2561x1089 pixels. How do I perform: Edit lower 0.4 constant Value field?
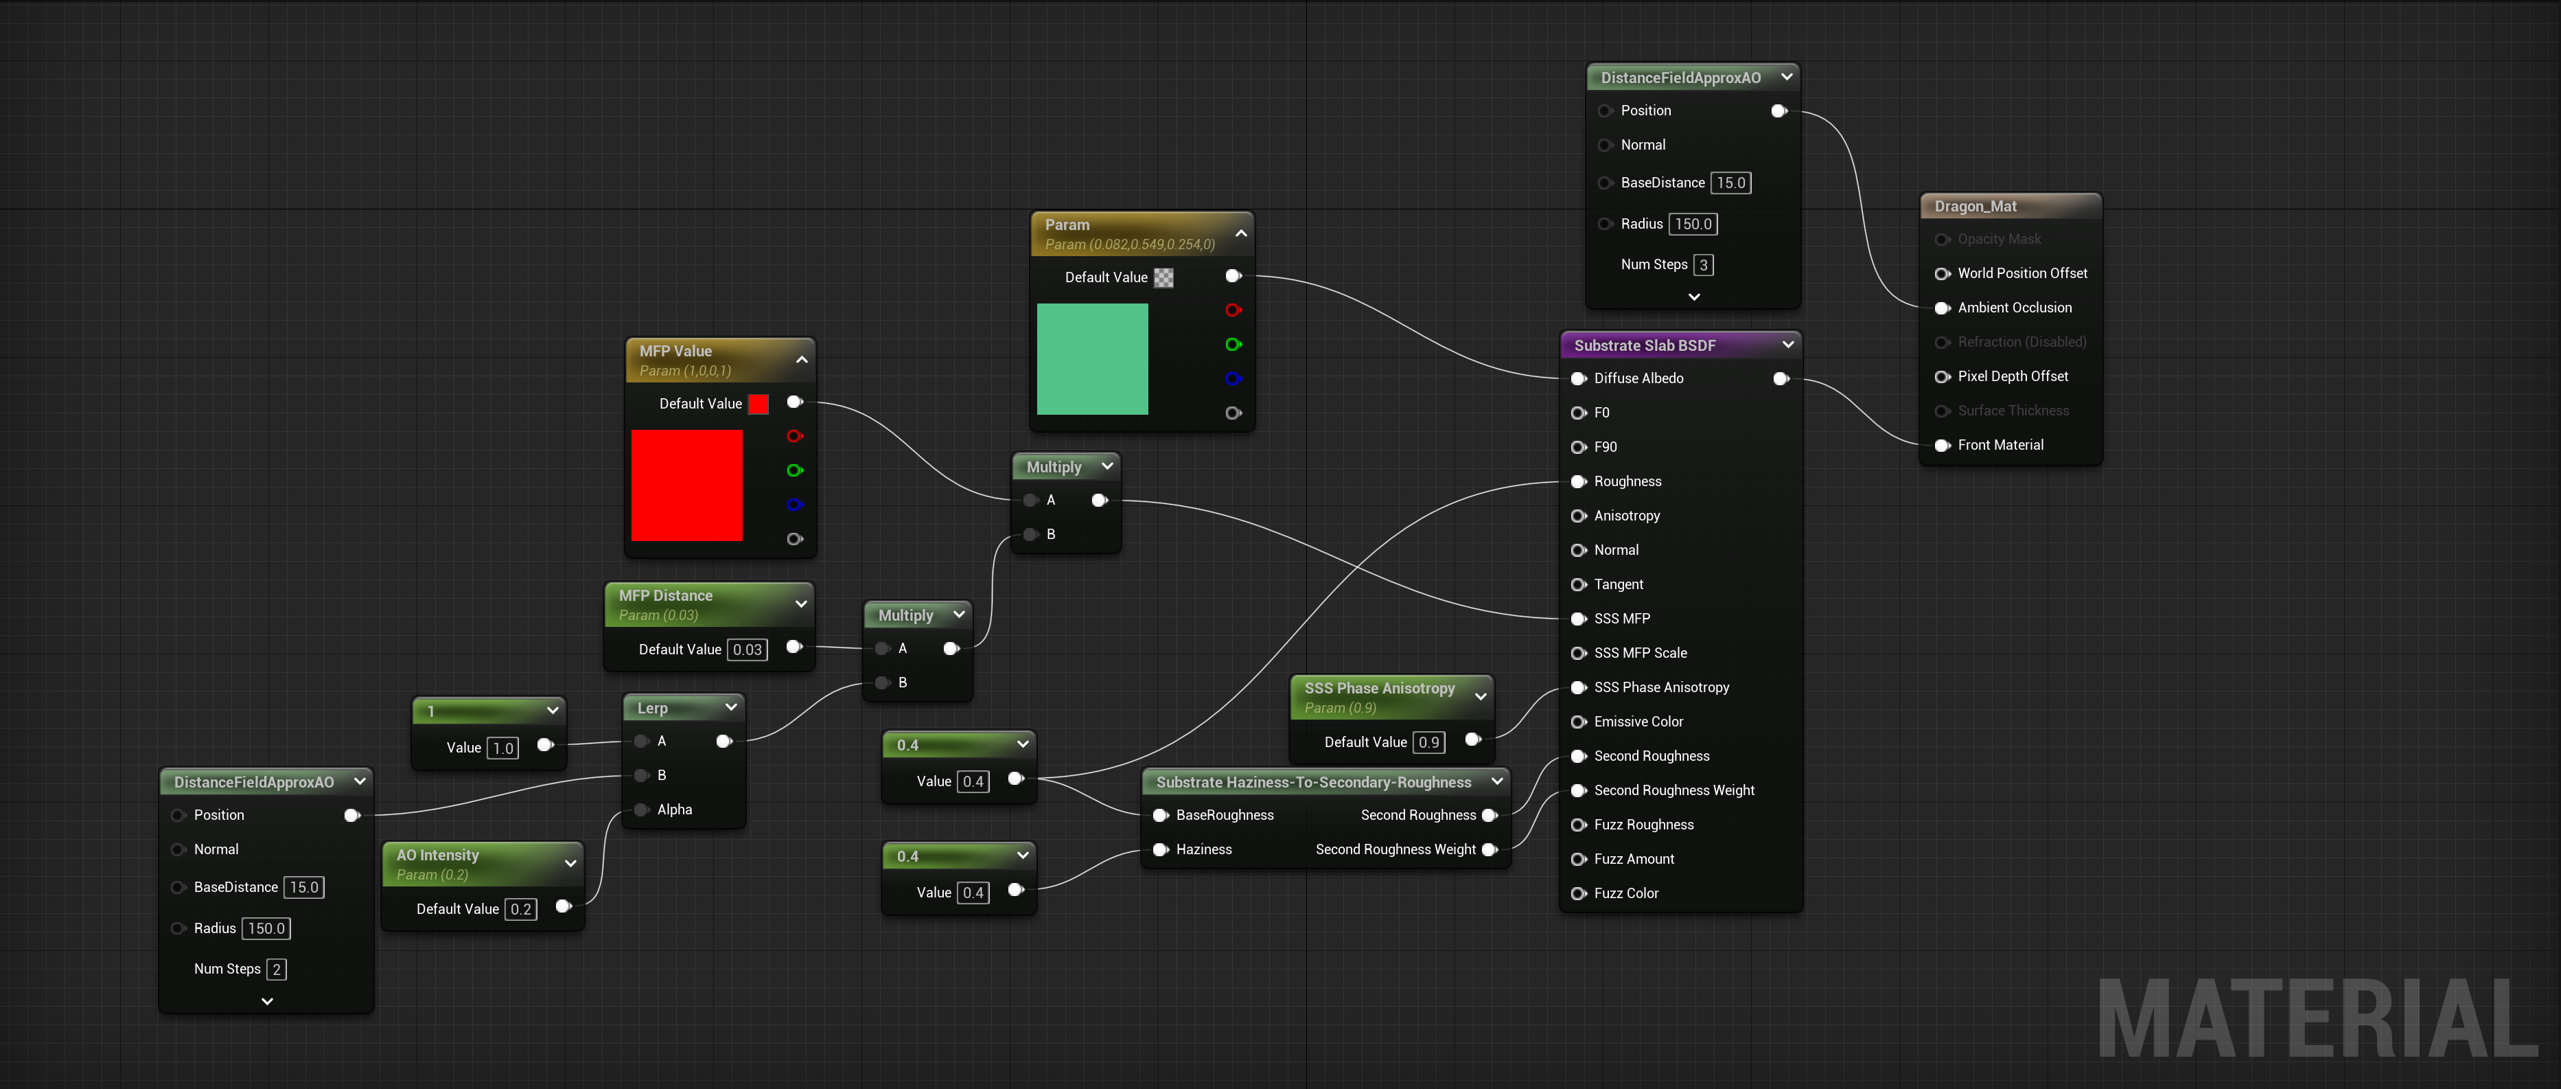[973, 893]
